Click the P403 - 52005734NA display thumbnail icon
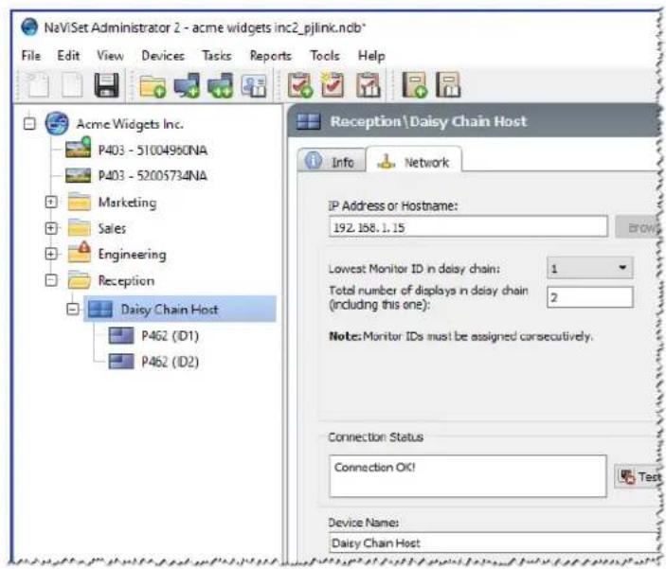 (78, 175)
